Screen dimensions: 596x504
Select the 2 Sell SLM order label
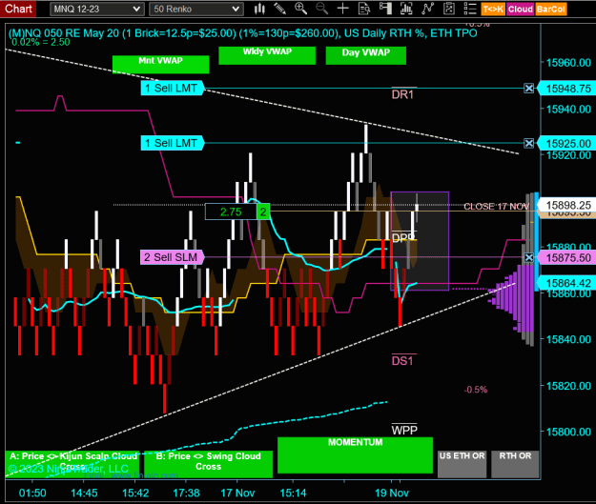(173, 257)
